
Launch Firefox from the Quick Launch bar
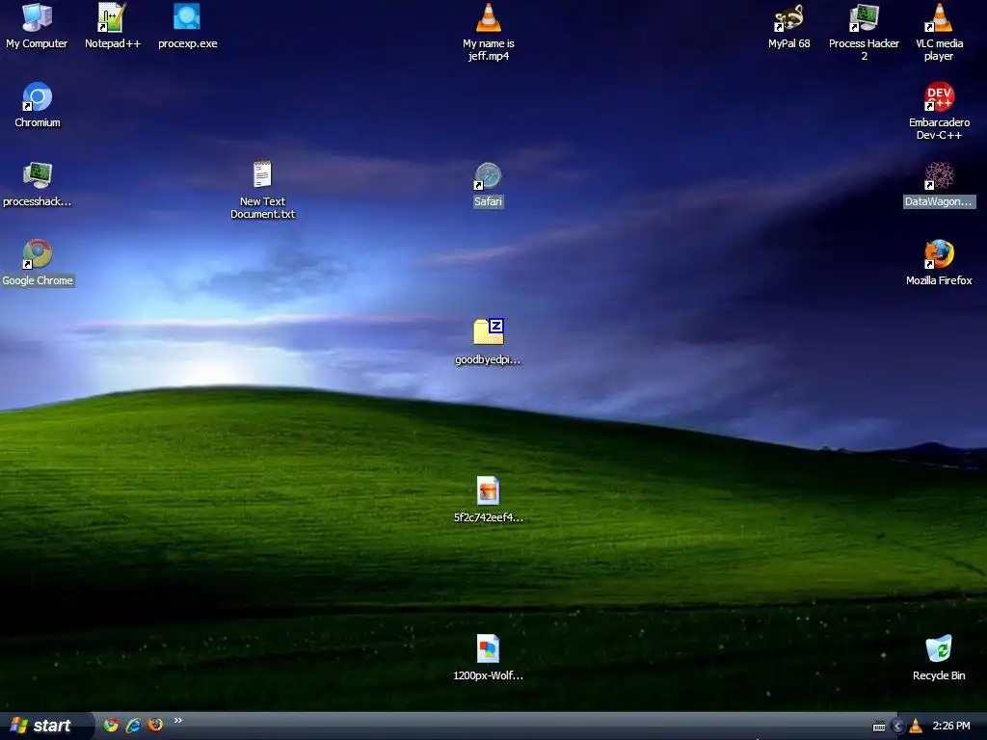[155, 725]
